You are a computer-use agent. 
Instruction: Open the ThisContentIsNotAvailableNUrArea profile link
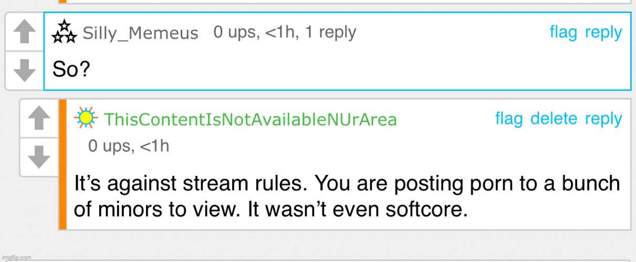point(250,120)
